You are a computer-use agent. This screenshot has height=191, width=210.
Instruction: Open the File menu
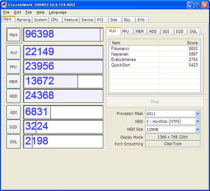point(6,12)
